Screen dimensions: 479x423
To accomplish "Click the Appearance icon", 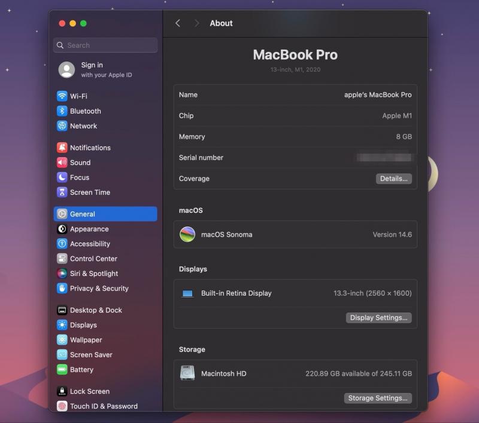I will 62,229.
